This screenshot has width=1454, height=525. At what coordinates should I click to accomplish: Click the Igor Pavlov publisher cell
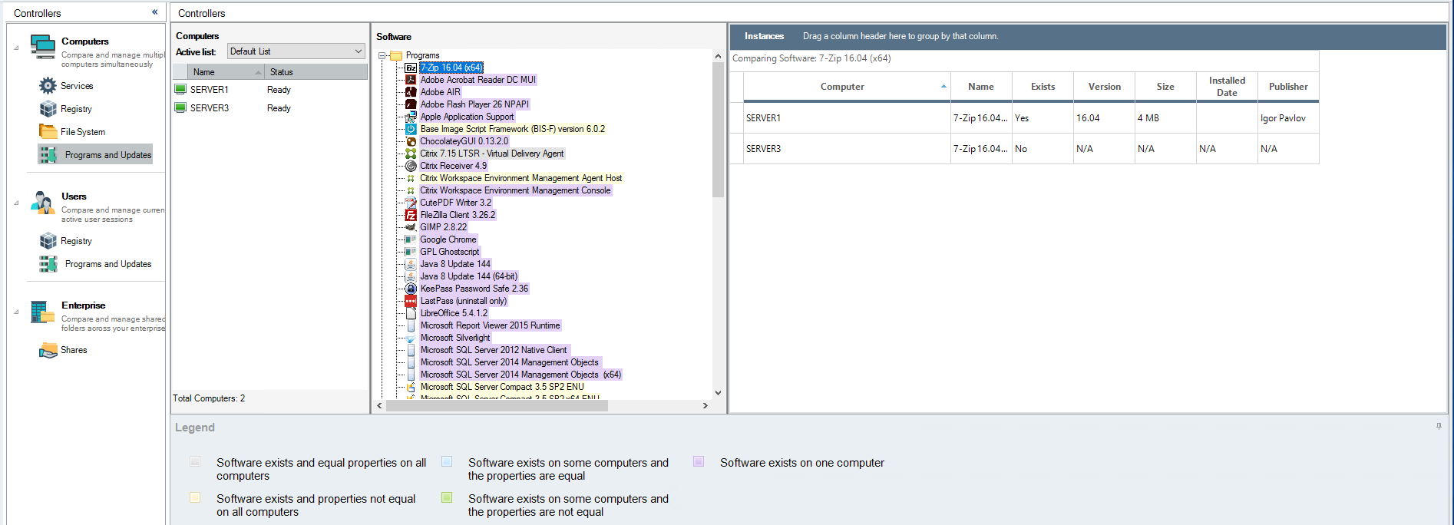click(1288, 118)
